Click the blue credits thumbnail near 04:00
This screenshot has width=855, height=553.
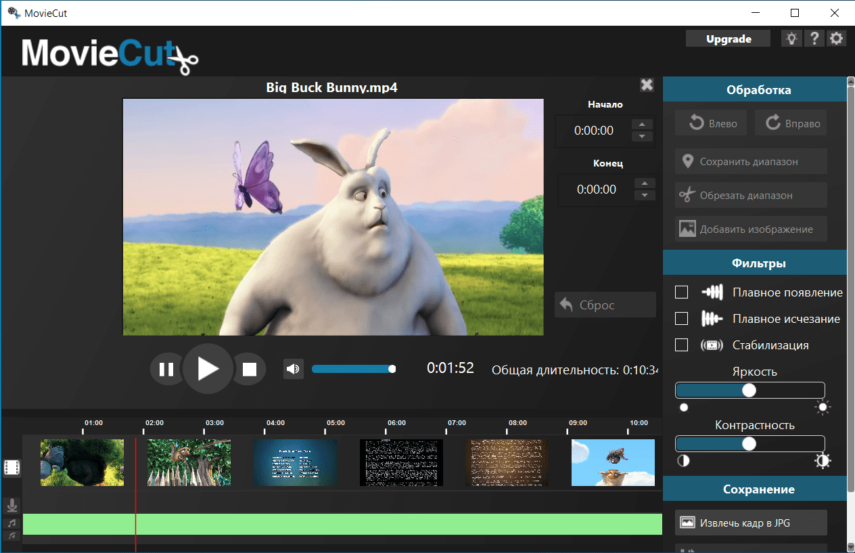pyautogui.click(x=295, y=462)
